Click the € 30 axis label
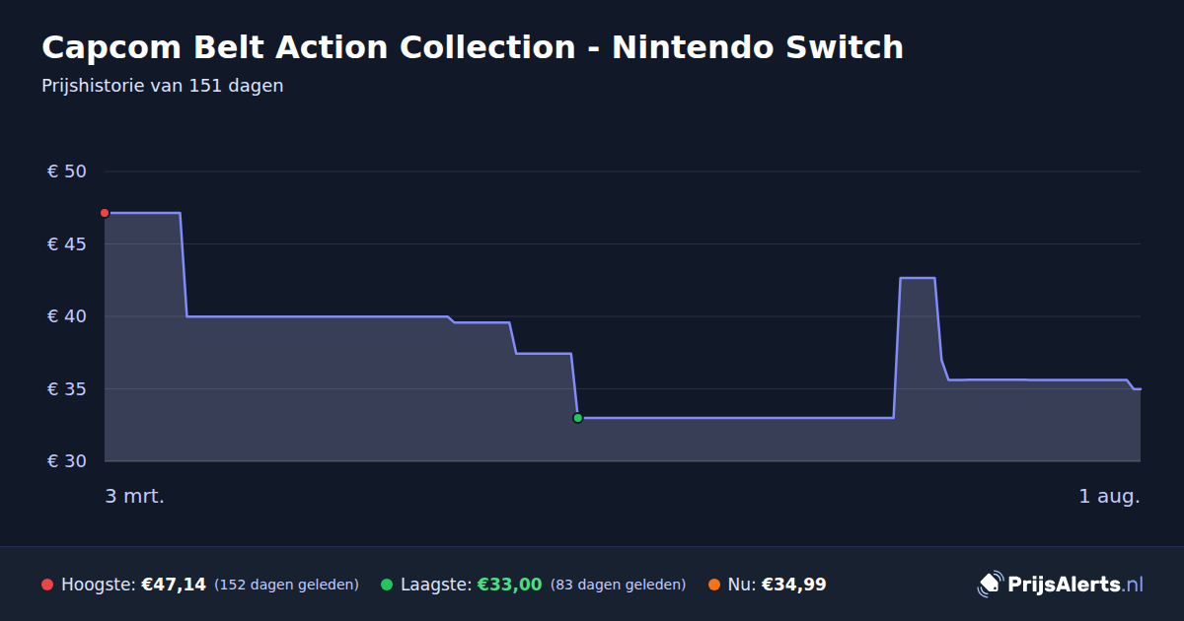Image resolution: width=1184 pixels, height=621 pixels. tap(67, 461)
